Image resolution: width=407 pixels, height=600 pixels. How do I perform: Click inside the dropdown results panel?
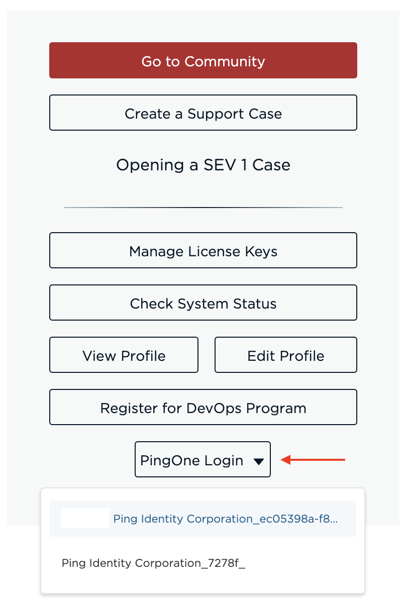tap(203, 540)
